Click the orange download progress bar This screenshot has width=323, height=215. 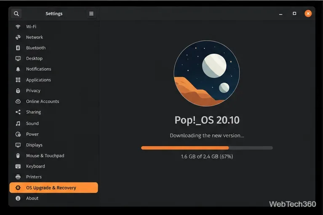click(207, 148)
